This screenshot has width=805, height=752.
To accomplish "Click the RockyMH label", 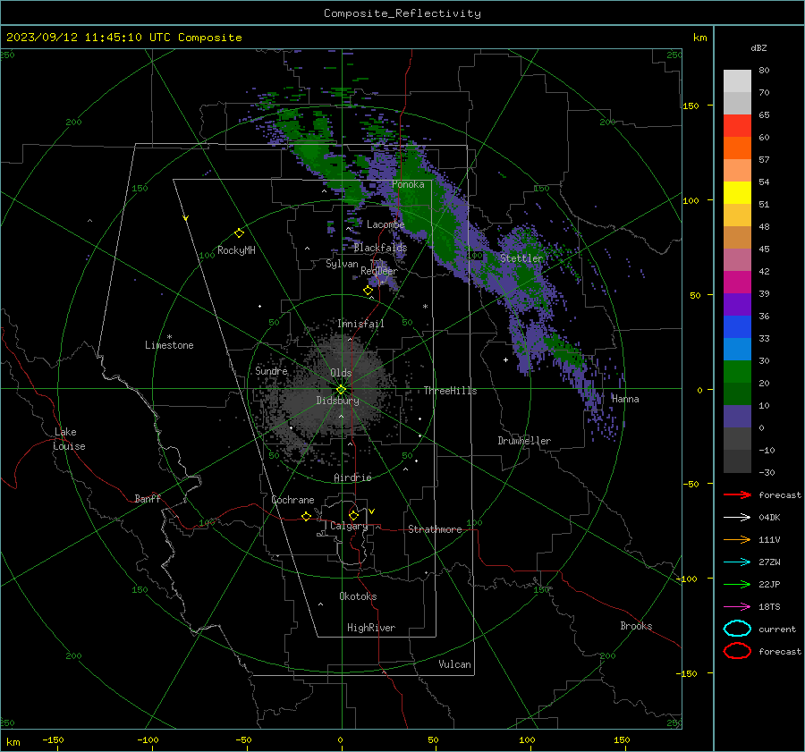I will (x=236, y=250).
